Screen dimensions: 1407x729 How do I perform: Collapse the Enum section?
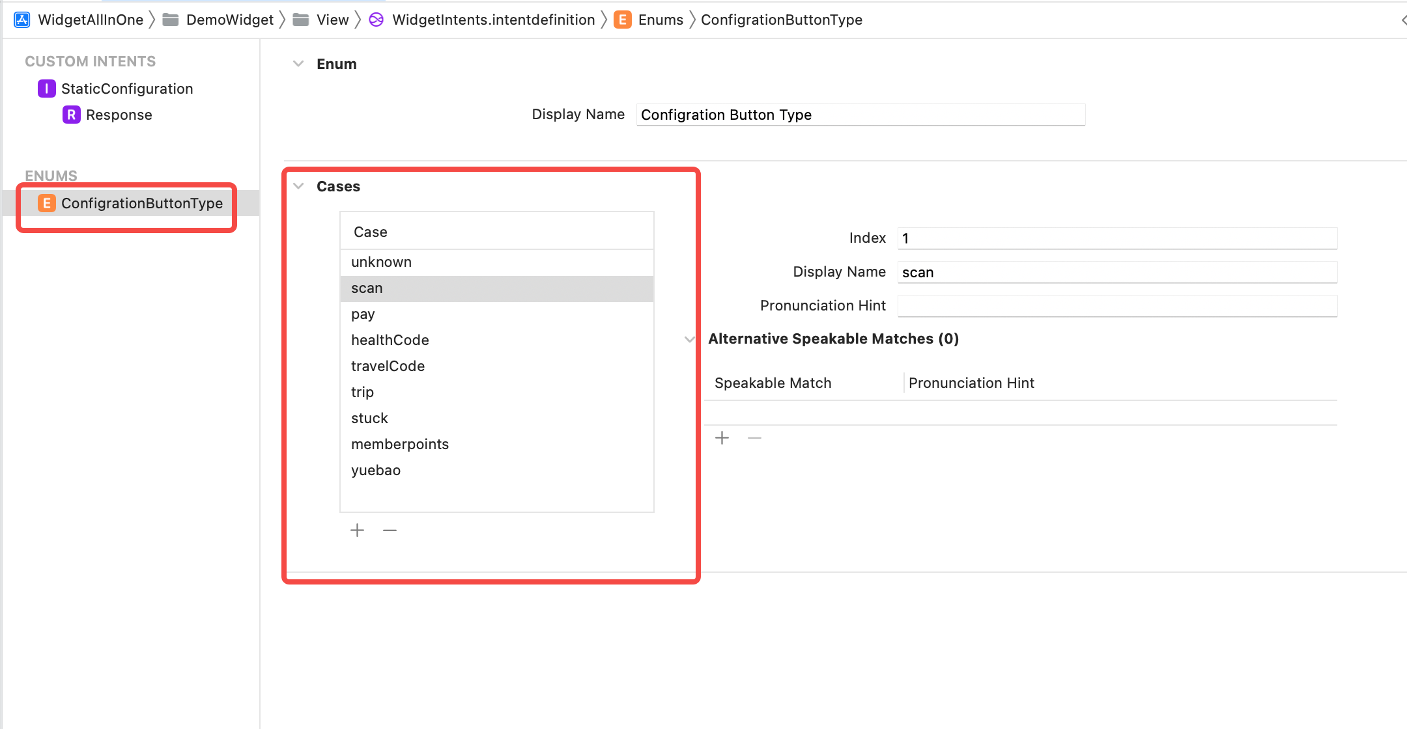tap(298, 64)
